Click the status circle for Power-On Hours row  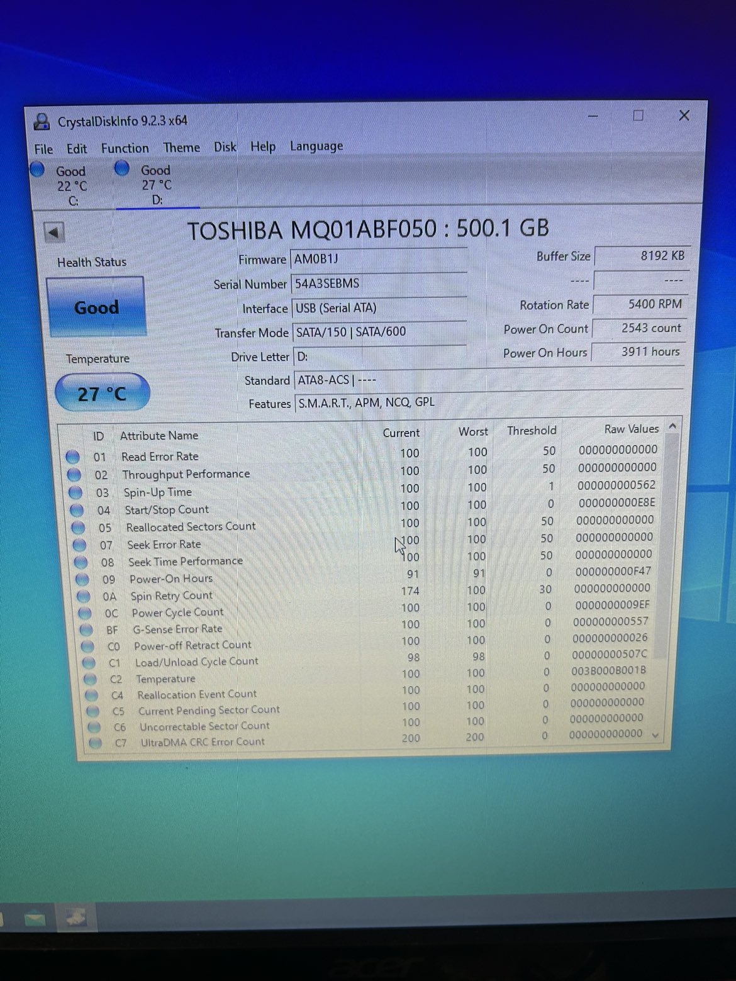tap(82, 579)
